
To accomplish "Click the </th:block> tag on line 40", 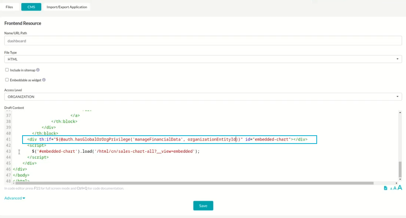I will point(45,133).
